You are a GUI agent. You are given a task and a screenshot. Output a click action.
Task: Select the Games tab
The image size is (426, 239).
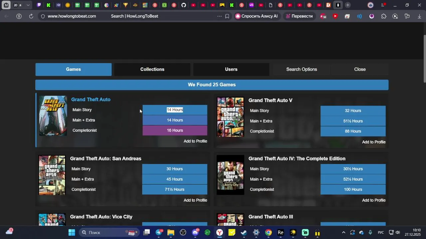coord(74,69)
